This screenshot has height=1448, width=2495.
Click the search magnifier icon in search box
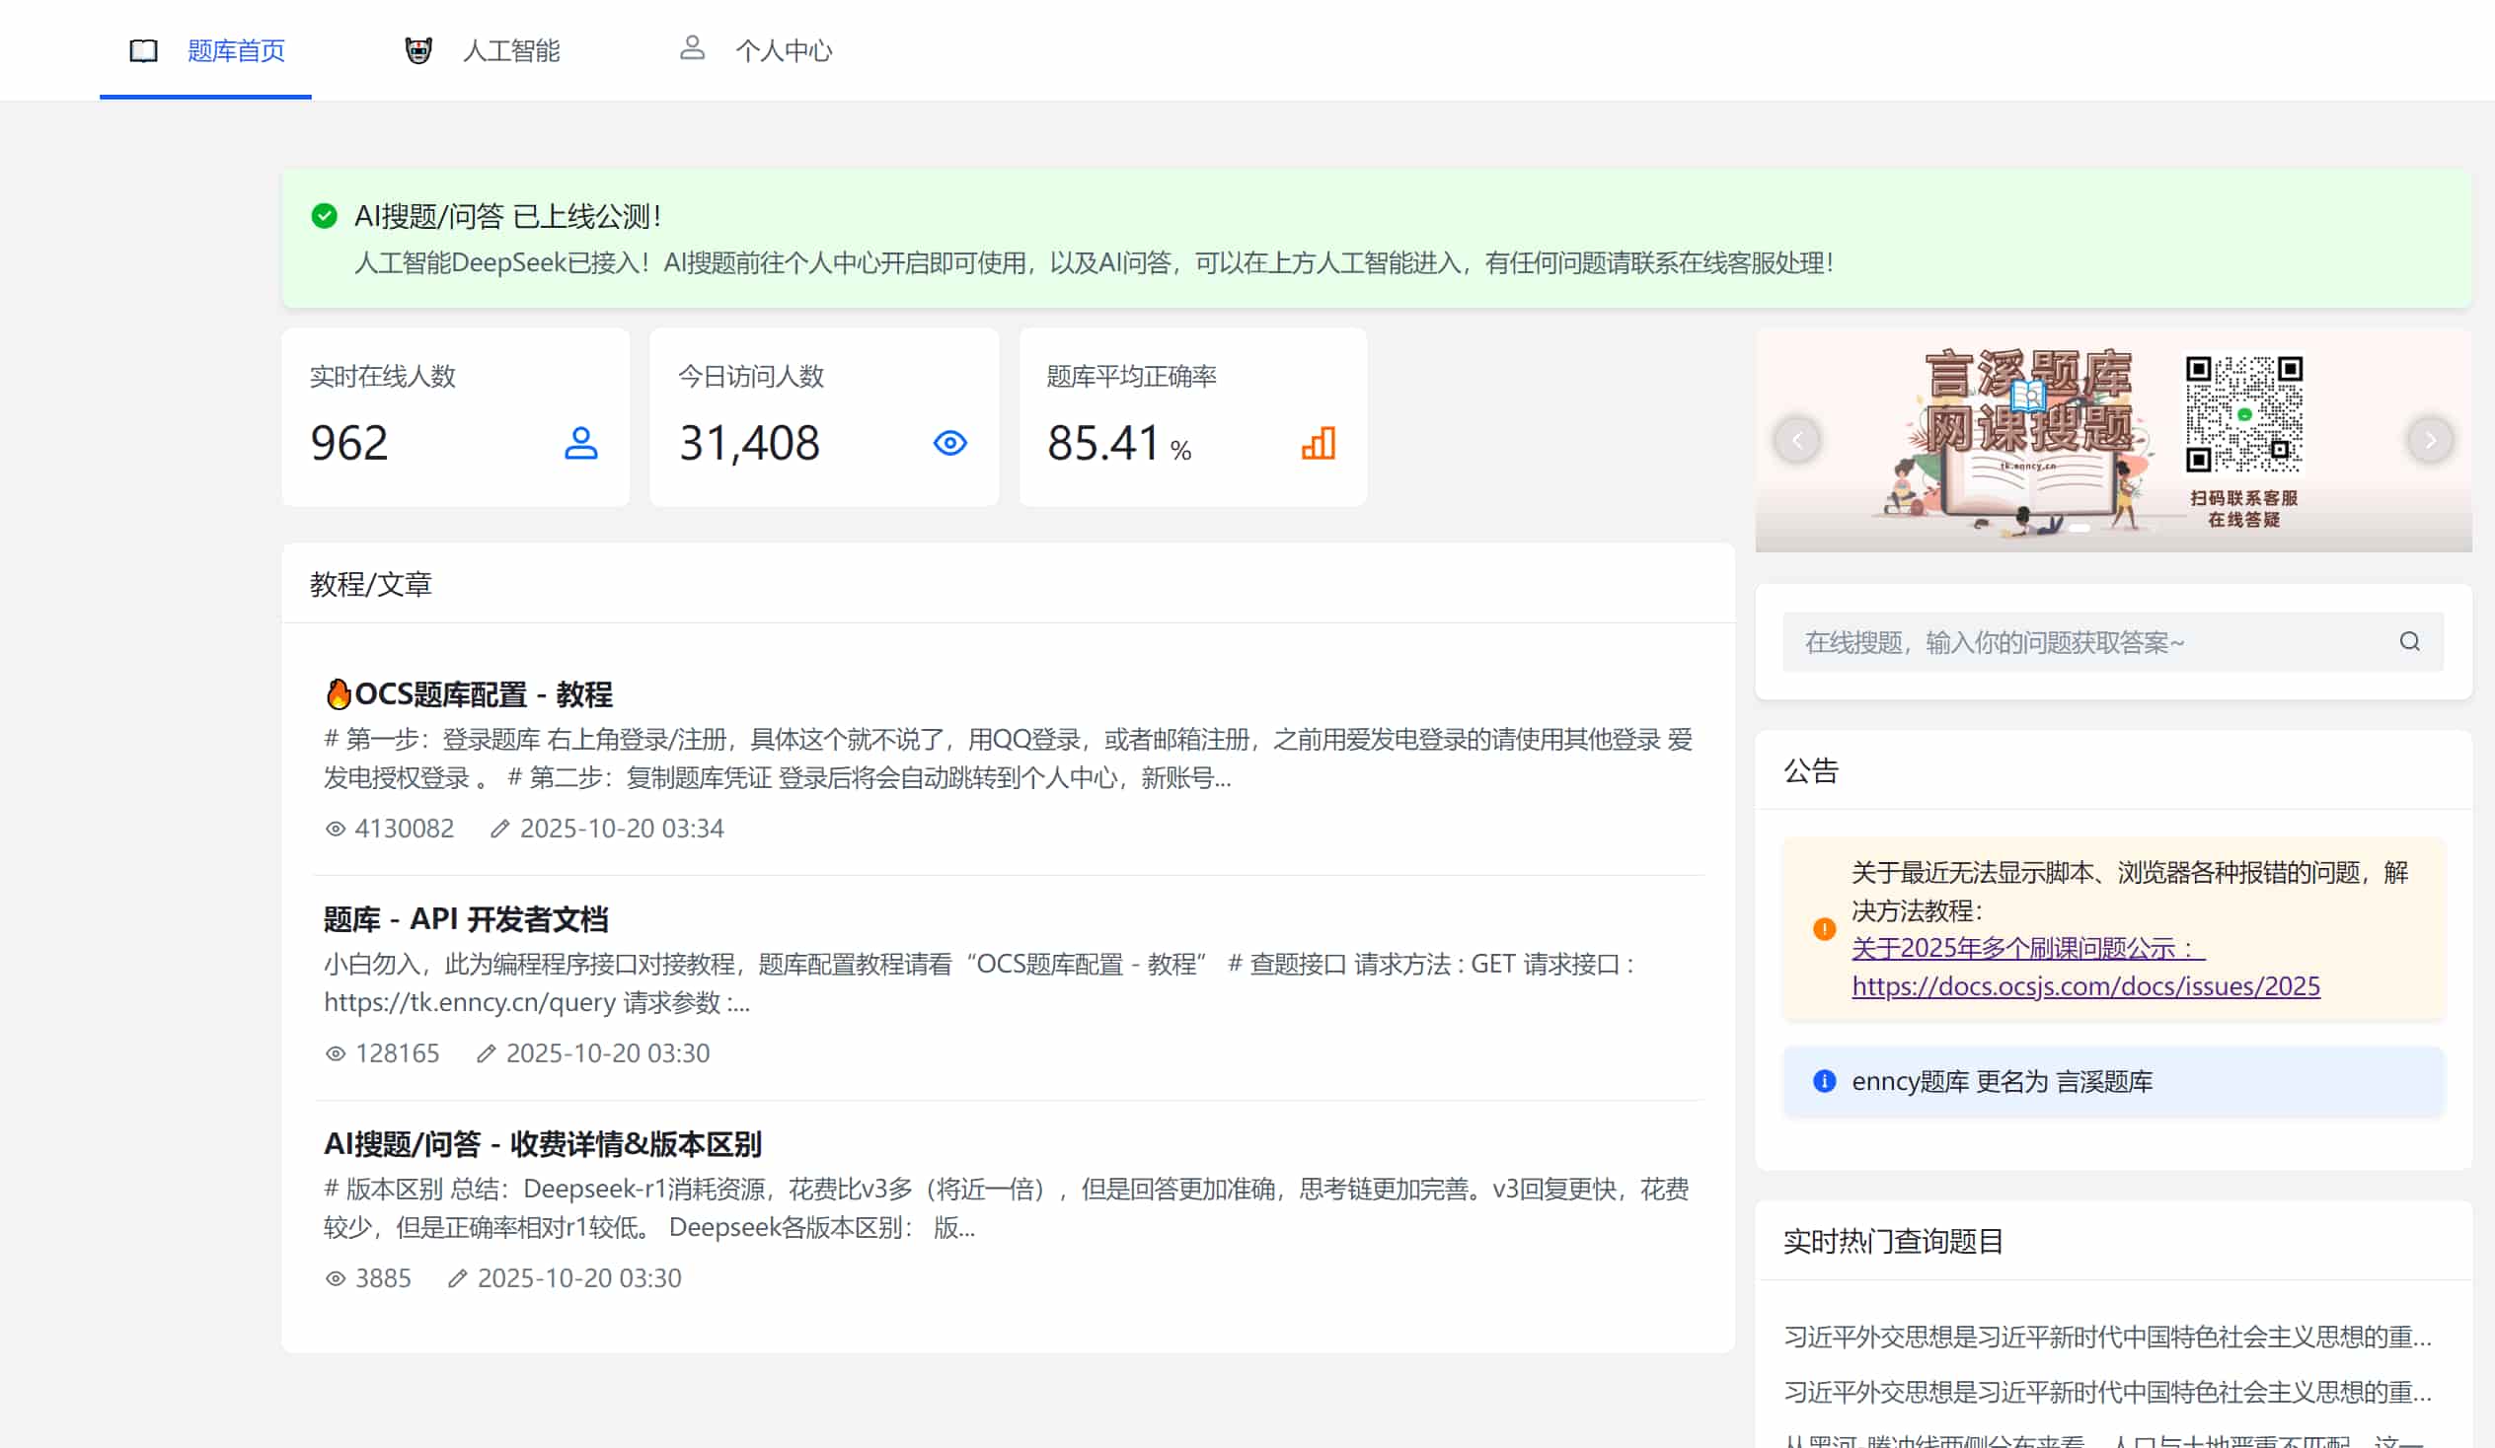(x=2409, y=641)
